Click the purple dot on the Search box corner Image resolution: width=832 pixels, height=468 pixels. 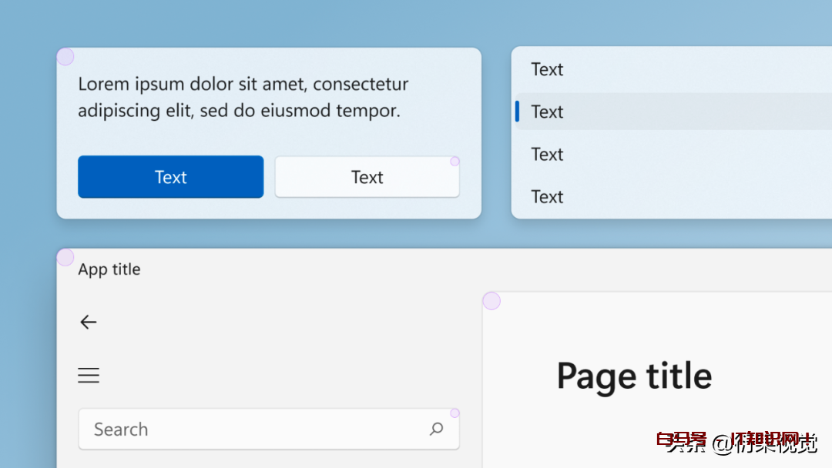click(455, 413)
